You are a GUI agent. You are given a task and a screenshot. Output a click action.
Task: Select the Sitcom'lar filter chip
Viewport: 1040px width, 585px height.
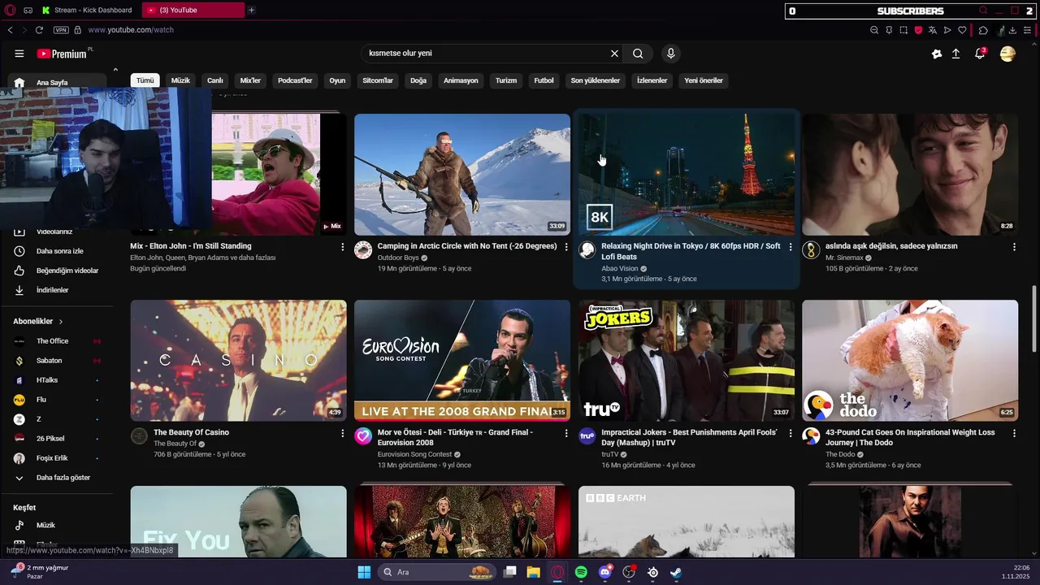click(378, 80)
